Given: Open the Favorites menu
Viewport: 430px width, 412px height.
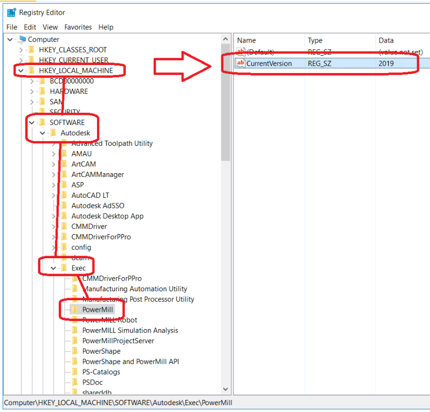Looking at the screenshot, I should [78, 27].
